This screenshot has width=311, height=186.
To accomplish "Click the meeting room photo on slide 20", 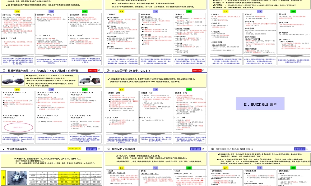I will pyautogui.click(x=17, y=178).
